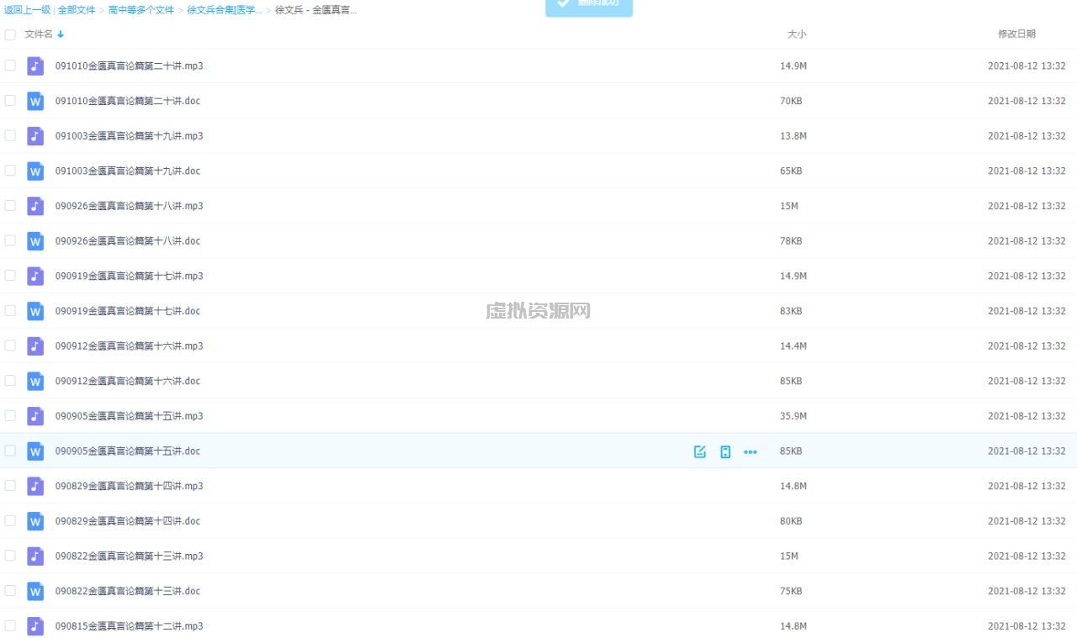The height and width of the screenshot is (638, 1077).
Task: Click the Word icon of 090926金匮真言论篇第十八讲.doc
Action: (x=35, y=241)
